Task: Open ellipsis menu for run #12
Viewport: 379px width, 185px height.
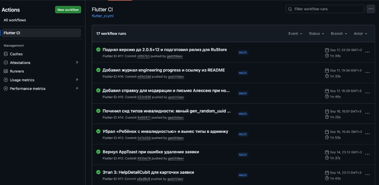Action: pos(368,154)
